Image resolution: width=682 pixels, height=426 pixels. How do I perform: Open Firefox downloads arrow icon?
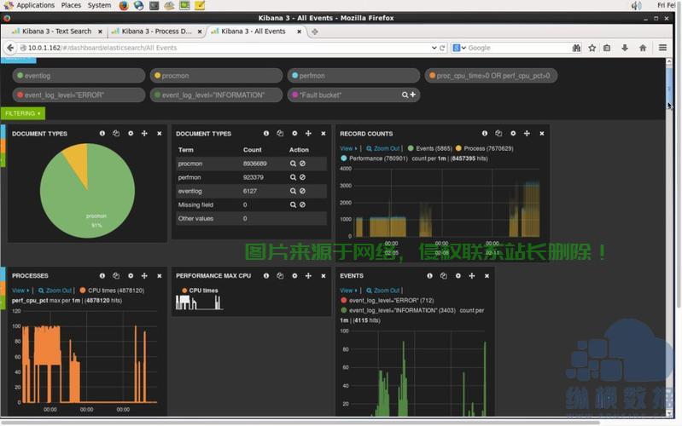click(x=625, y=48)
